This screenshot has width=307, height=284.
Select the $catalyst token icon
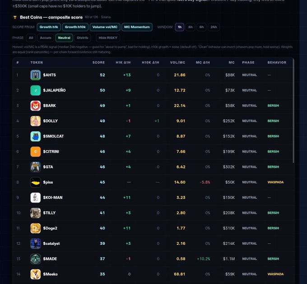tap(35, 243)
